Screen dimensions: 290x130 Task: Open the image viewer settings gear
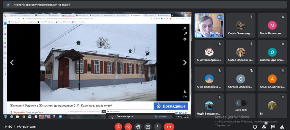pos(185,39)
